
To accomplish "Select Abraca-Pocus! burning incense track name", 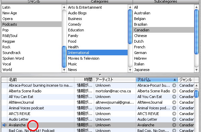I will [x=41, y=85].
